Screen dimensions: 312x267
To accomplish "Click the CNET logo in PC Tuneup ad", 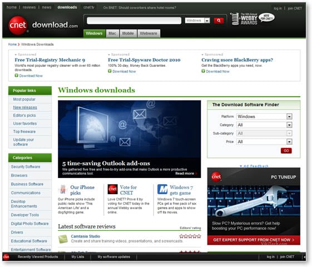I will point(216,176).
